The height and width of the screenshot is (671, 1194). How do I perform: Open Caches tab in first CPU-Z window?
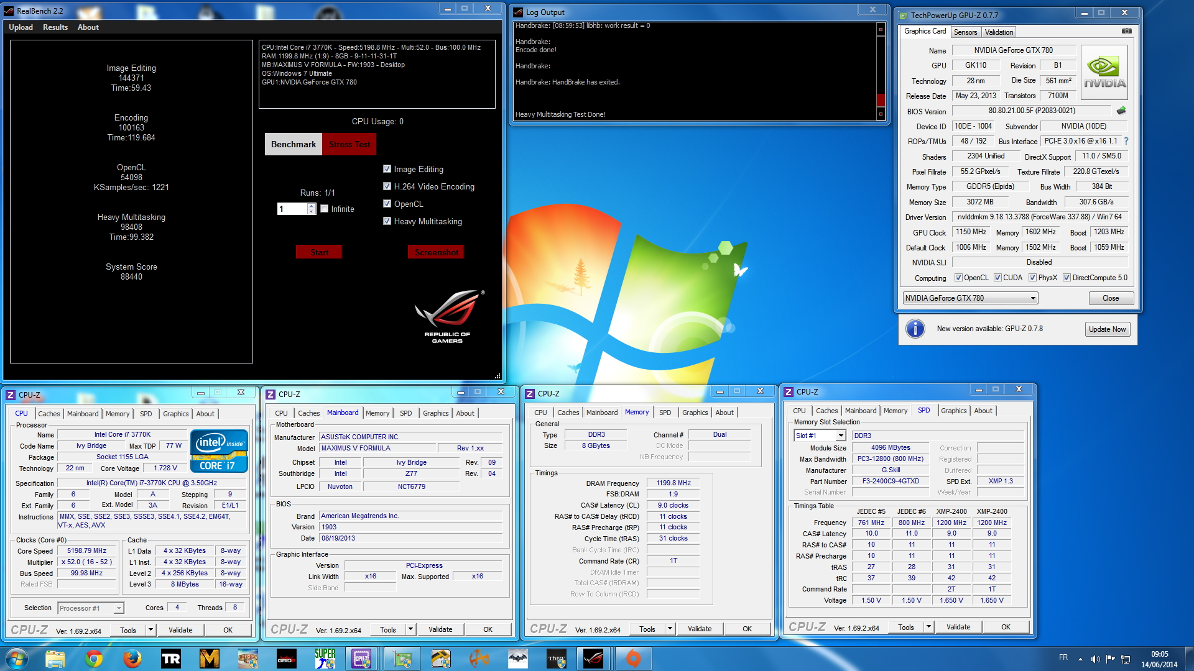[x=49, y=414]
